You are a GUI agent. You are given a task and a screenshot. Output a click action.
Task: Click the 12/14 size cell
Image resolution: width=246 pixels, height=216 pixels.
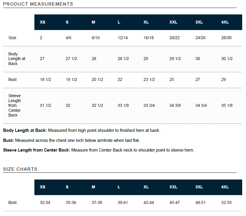tap(123, 38)
